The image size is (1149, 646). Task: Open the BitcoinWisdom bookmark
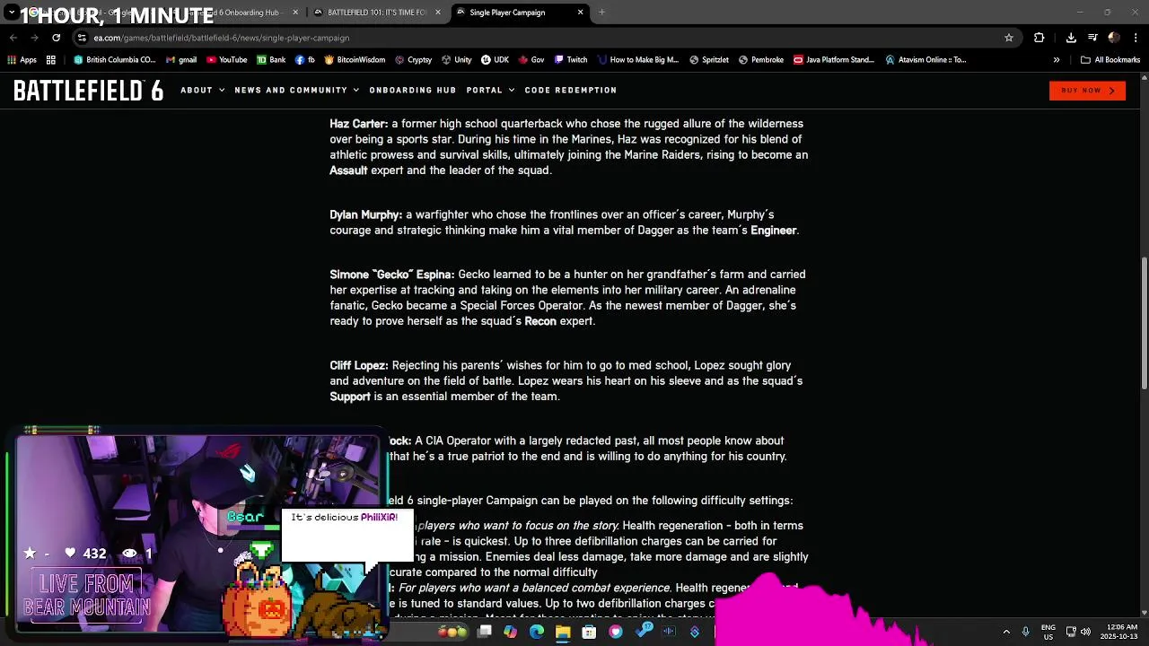(355, 60)
